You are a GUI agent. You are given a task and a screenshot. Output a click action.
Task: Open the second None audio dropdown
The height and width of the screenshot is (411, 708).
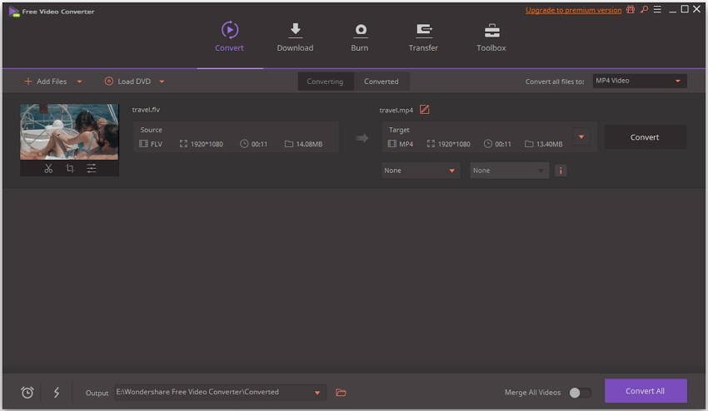click(509, 171)
